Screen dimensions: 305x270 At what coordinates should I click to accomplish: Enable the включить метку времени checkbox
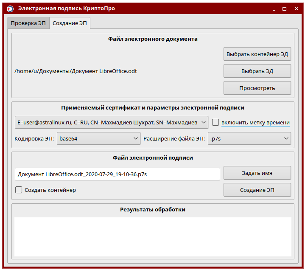click(215, 122)
